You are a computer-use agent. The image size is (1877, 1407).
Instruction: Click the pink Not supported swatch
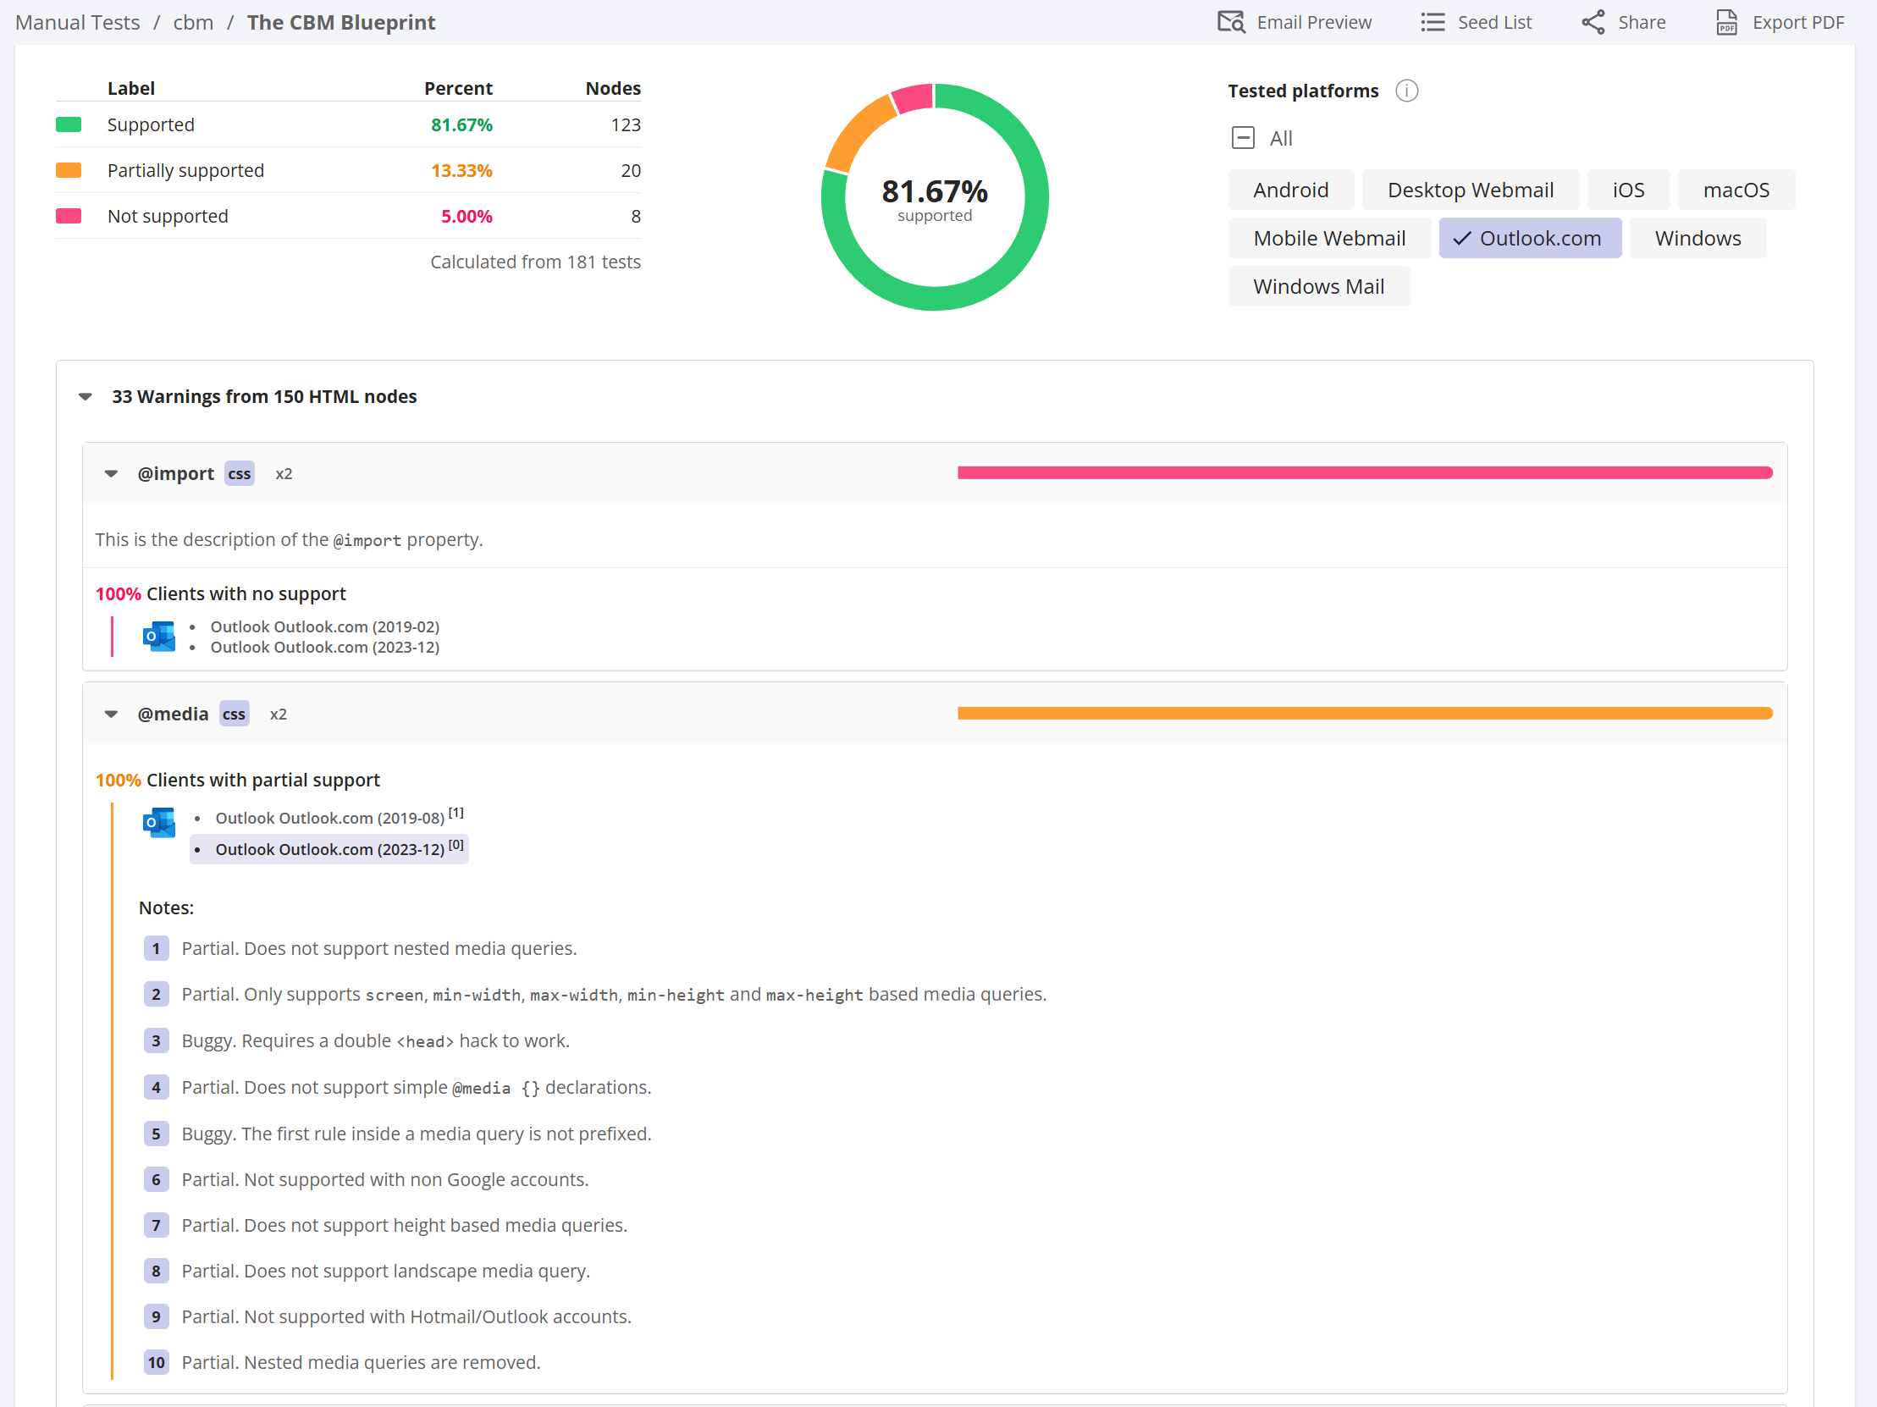[69, 217]
